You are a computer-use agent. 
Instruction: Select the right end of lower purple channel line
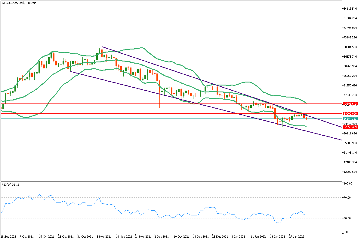click(x=341, y=140)
